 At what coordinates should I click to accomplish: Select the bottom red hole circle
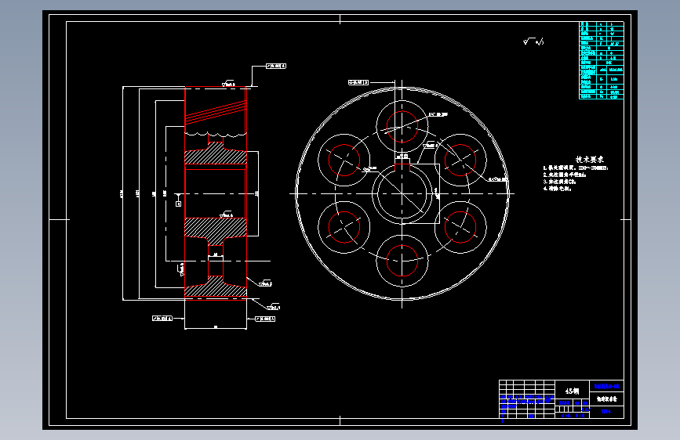402,261
